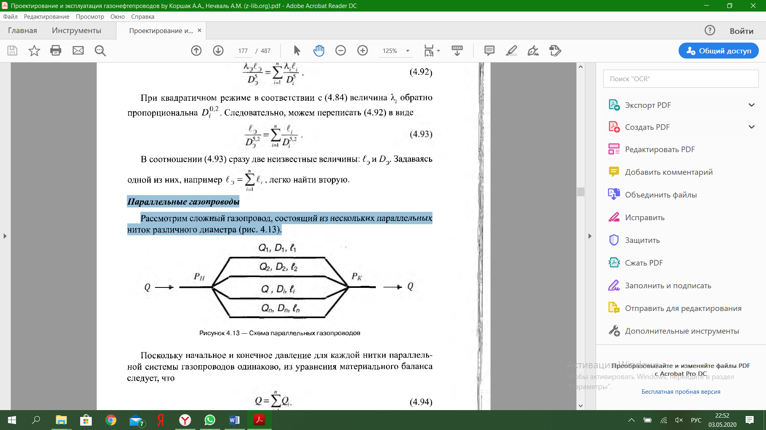Screen dimensions: 766x430
Task: Open Бесплатная пробная версия link
Action: (681, 392)
